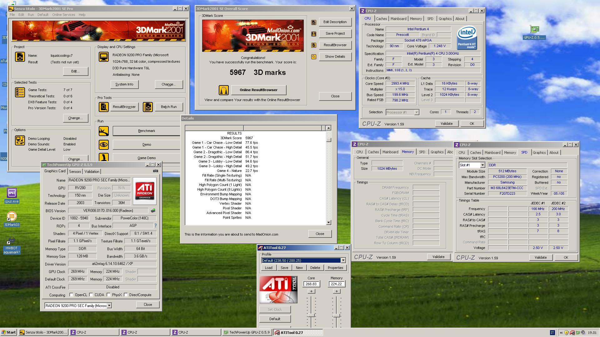Click the Display and CPU Settings monitor icon
The height and width of the screenshot is (337, 600).
click(x=104, y=57)
